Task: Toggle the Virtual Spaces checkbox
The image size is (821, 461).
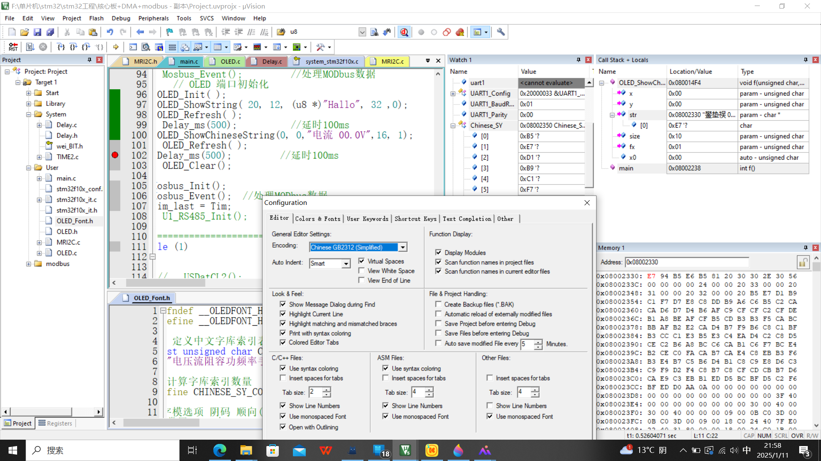Action: click(x=362, y=261)
